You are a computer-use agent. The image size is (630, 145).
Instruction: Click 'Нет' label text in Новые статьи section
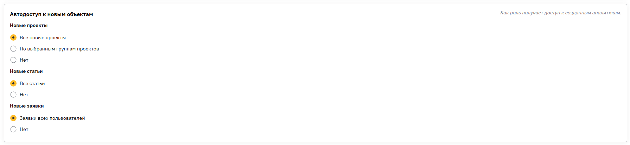click(x=24, y=95)
